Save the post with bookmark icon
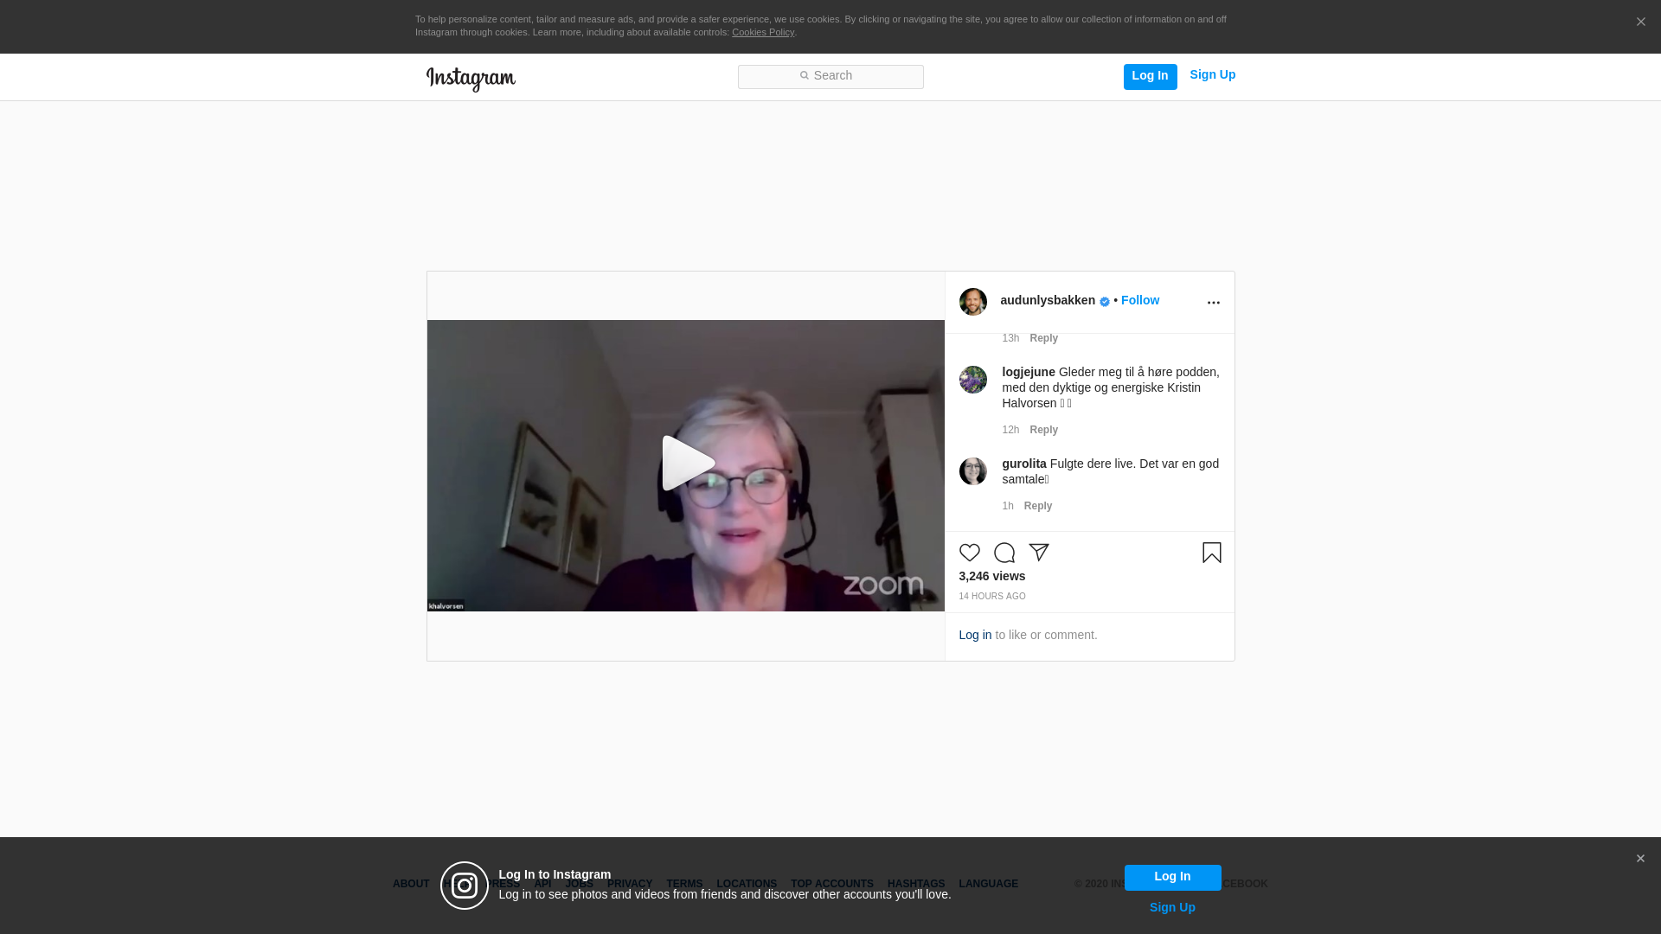1661x934 pixels. tap(1212, 553)
